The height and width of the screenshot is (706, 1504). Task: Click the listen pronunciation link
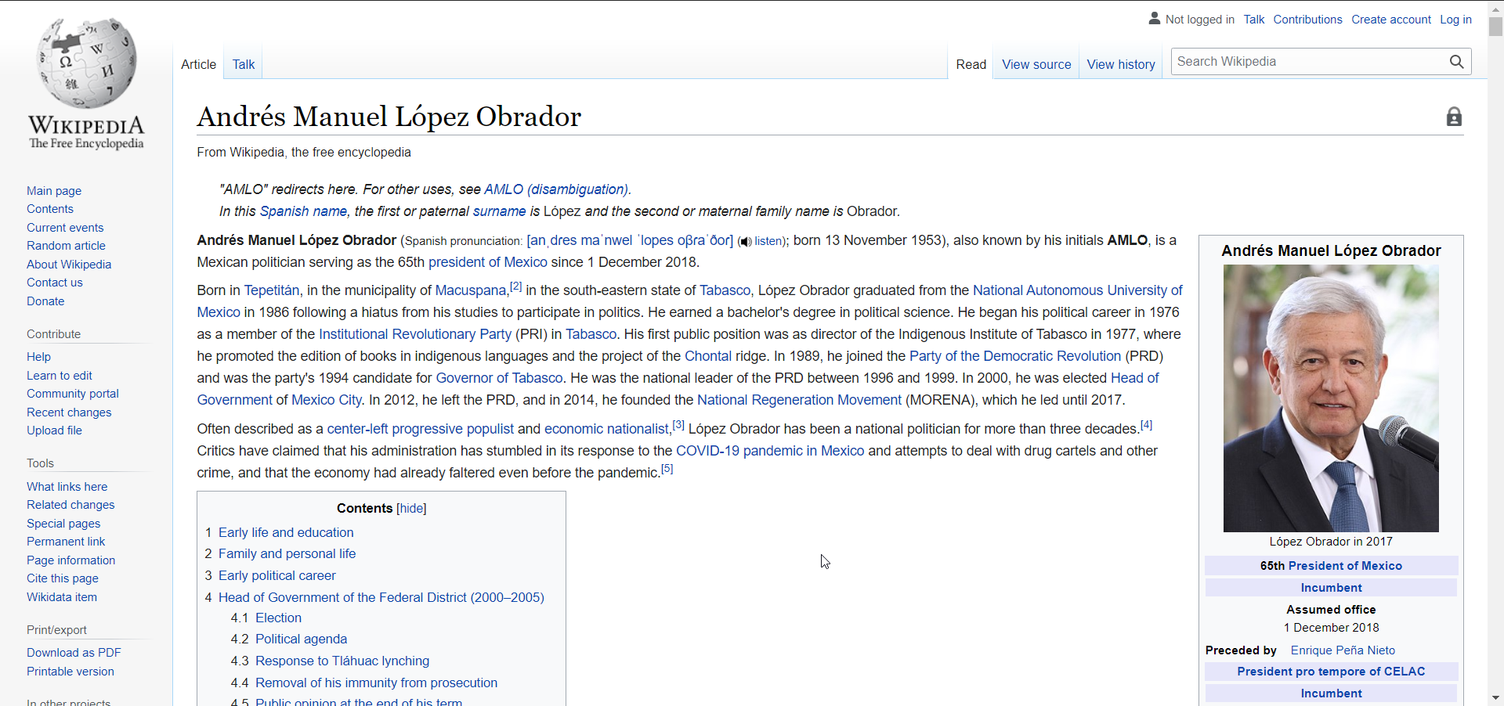coord(768,241)
